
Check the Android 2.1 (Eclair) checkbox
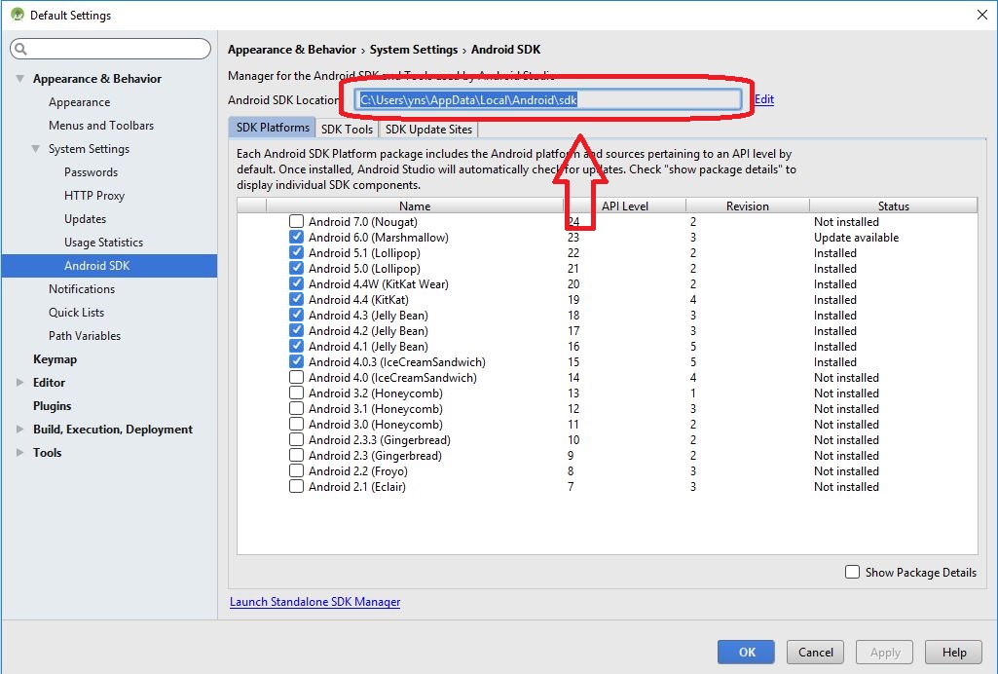[x=296, y=486]
